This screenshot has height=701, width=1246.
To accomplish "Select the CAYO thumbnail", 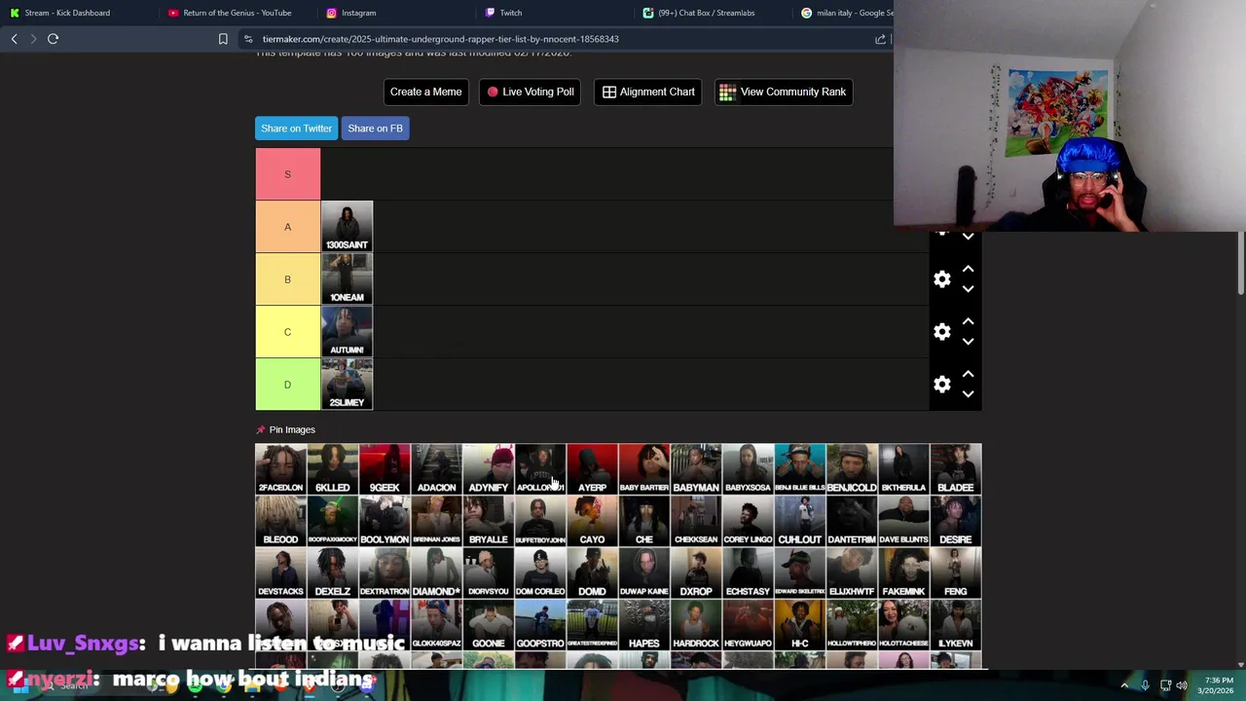I will pos(592,521).
